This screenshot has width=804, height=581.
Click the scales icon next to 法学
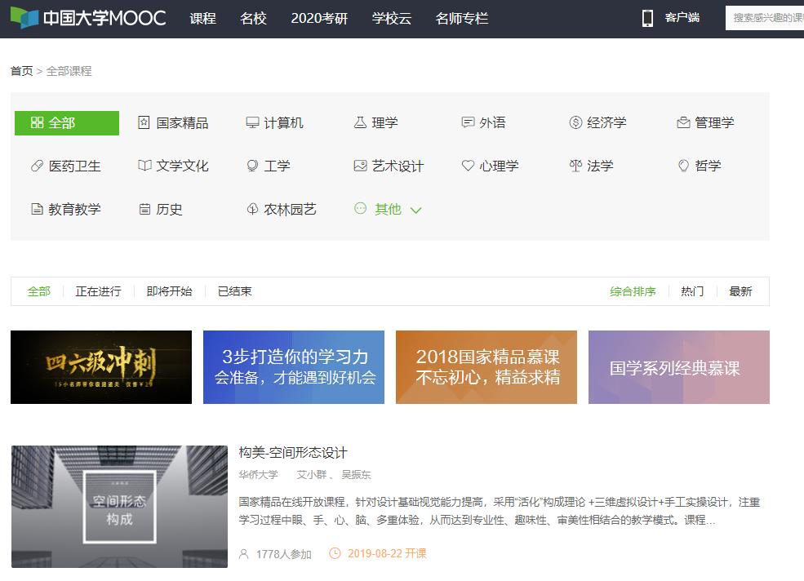pos(575,166)
